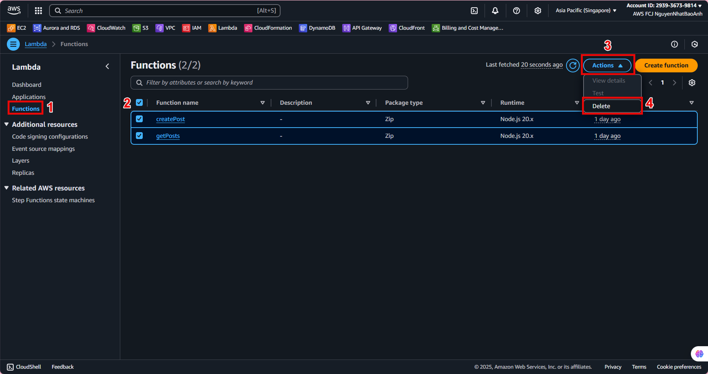Click the Create function button

666,66
